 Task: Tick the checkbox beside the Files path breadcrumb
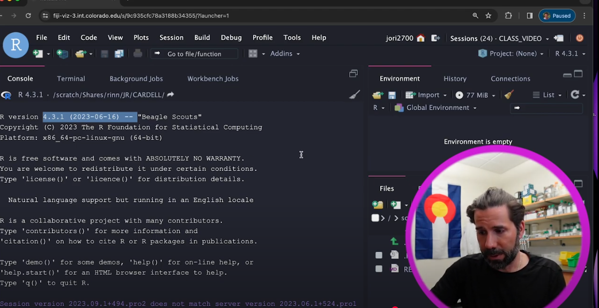(x=375, y=218)
